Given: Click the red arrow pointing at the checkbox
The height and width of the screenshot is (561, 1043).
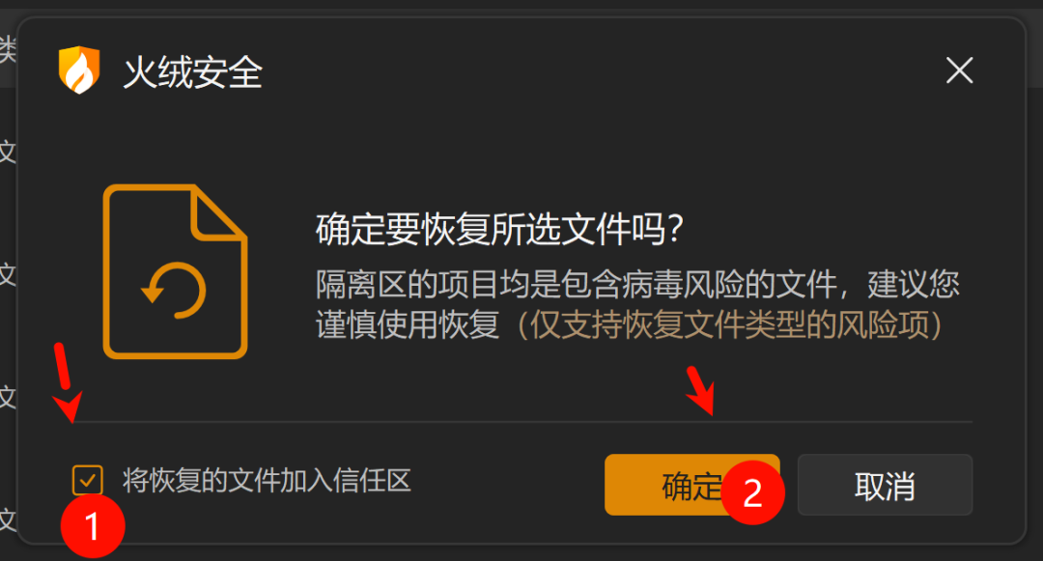Looking at the screenshot, I should [68, 383].
